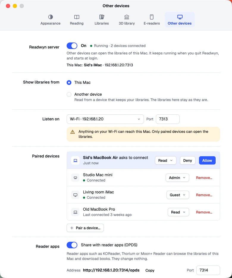Click the Studio Mac mini device name
Screen dimensions: 232x278
[98, 175]
